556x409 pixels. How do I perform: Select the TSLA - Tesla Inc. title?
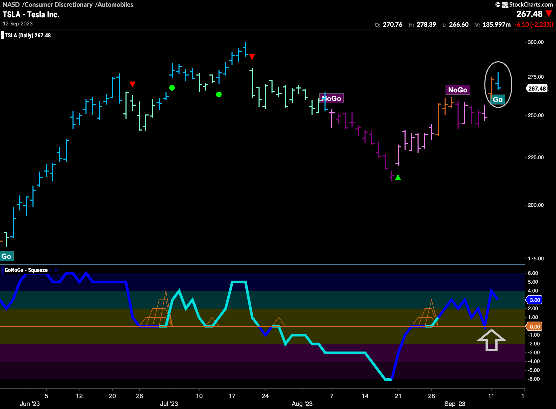31,15
